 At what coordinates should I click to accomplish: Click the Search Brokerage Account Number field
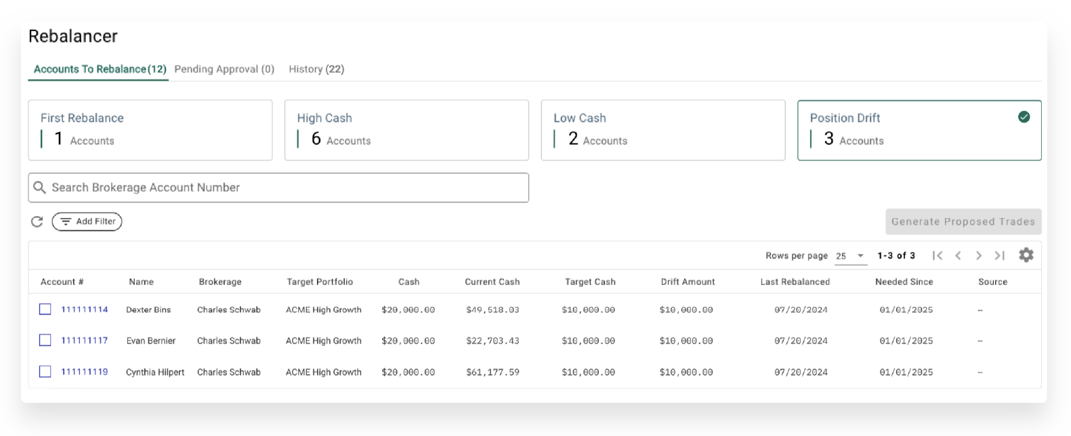[x=285, y=188]
